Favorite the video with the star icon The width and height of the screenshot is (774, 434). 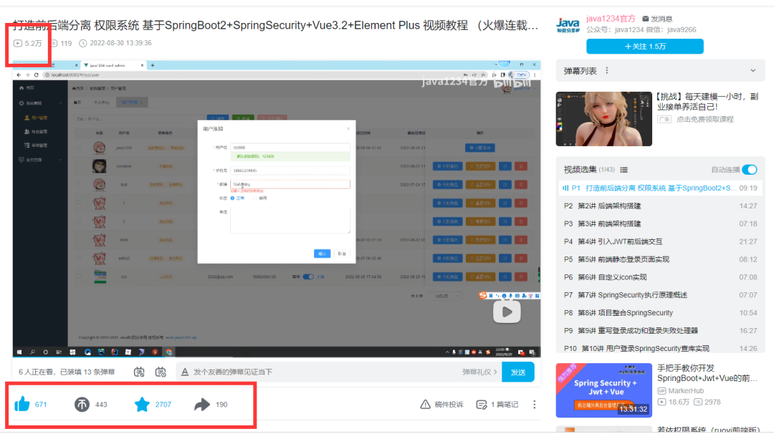coord(142,405)
